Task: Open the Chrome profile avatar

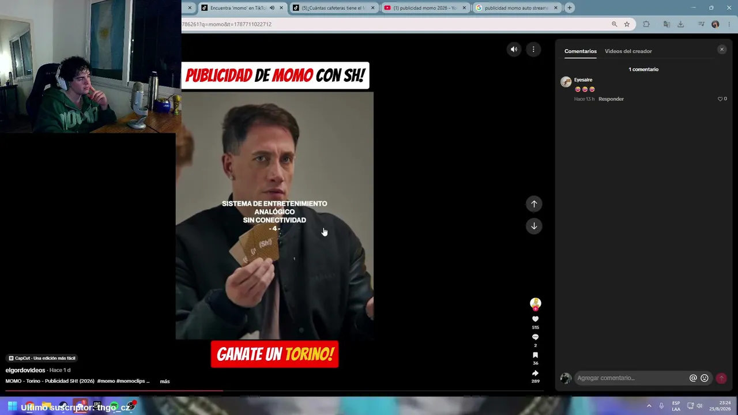Action: coord(716,24)
